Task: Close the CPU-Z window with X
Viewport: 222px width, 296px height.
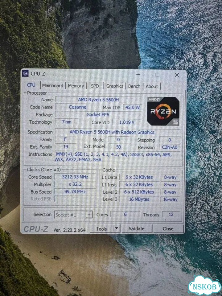Action: [x=177, y=75]
